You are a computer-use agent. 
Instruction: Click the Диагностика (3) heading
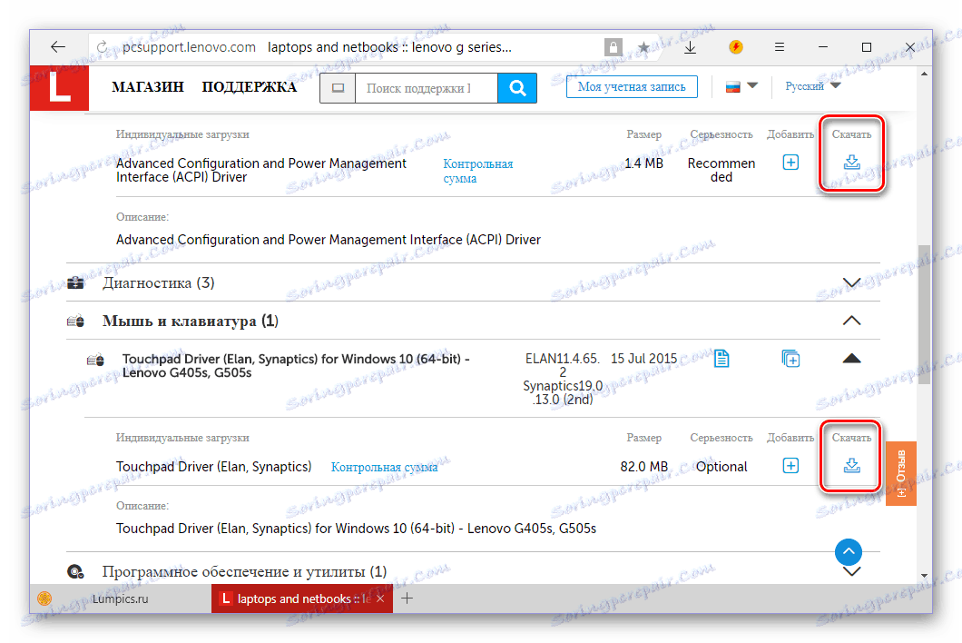pyautogui.click(x=158, y=283)
